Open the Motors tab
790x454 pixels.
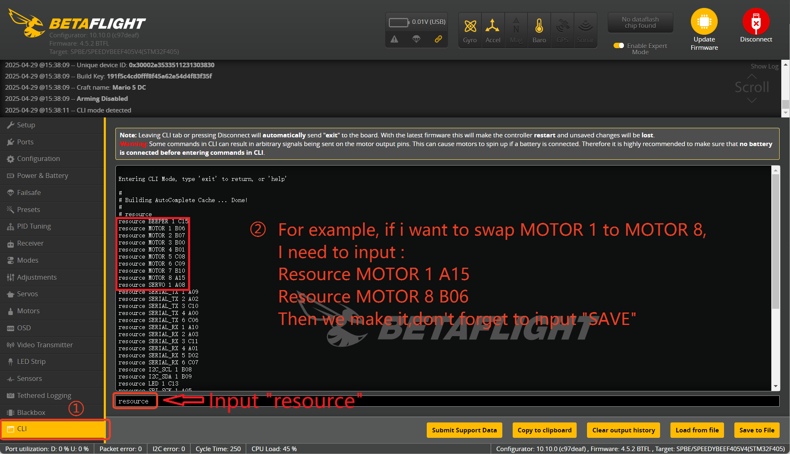tap(52, 311)
